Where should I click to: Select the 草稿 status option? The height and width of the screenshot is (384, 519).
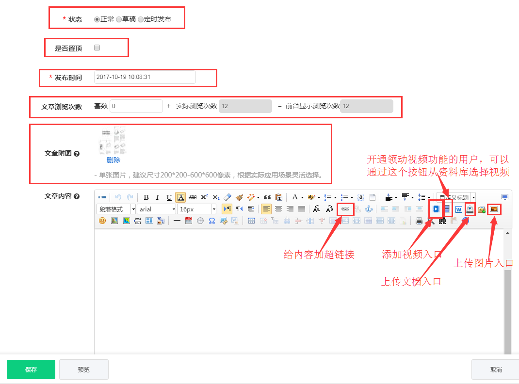(x=118, y=20)
